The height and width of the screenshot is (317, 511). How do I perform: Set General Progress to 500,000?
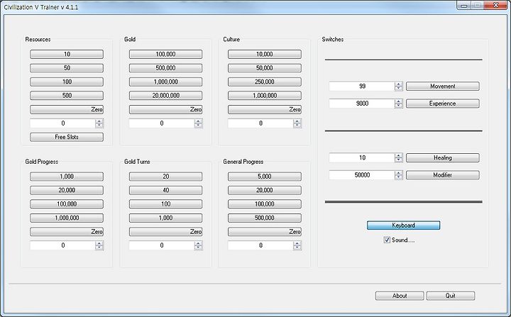pyautogui.click(x=264, y=218)
